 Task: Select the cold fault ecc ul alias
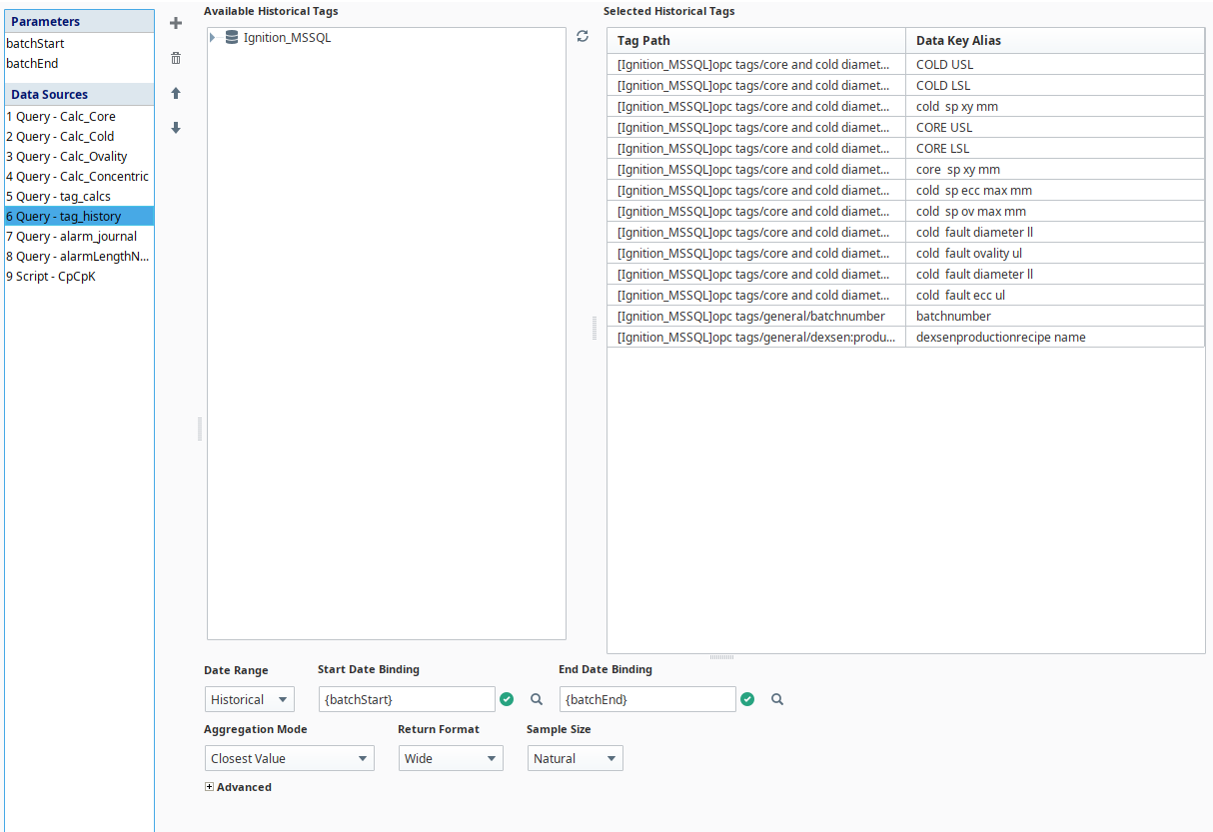pos(1055,295)
